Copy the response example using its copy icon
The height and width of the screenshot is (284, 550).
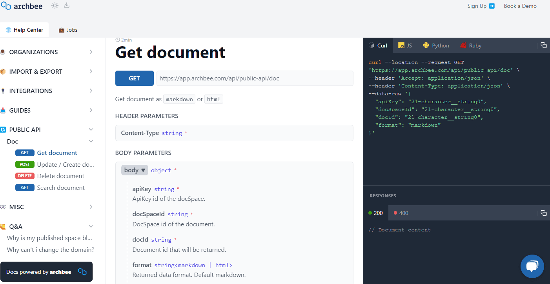pos(544,213)
